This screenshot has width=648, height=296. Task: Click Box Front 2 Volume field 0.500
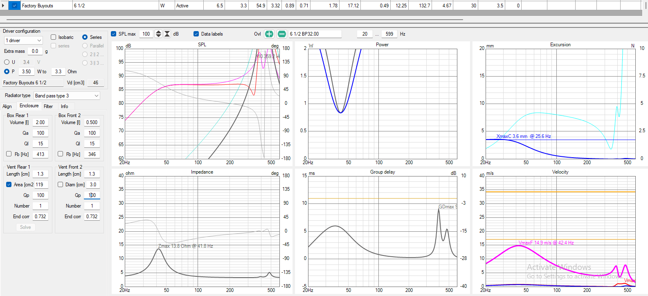coord(92,122)
